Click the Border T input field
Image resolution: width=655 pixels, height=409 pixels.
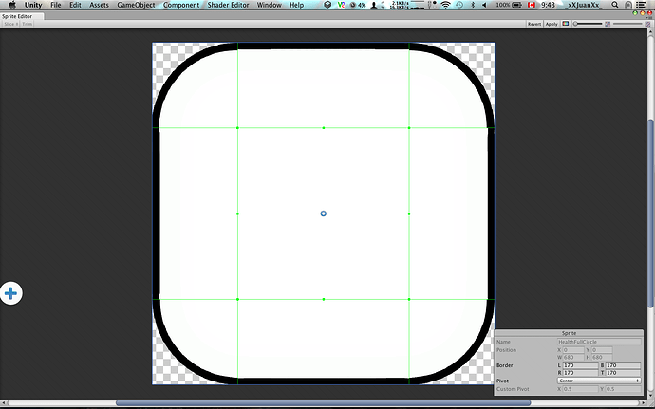[623, 373]
